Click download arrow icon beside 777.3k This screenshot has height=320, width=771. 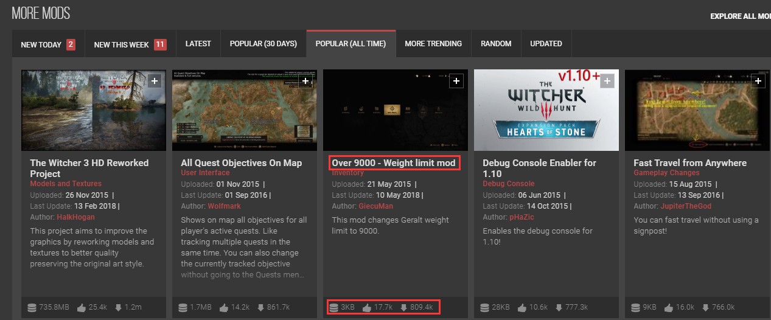pyautogui.click(x=558, y=308)
